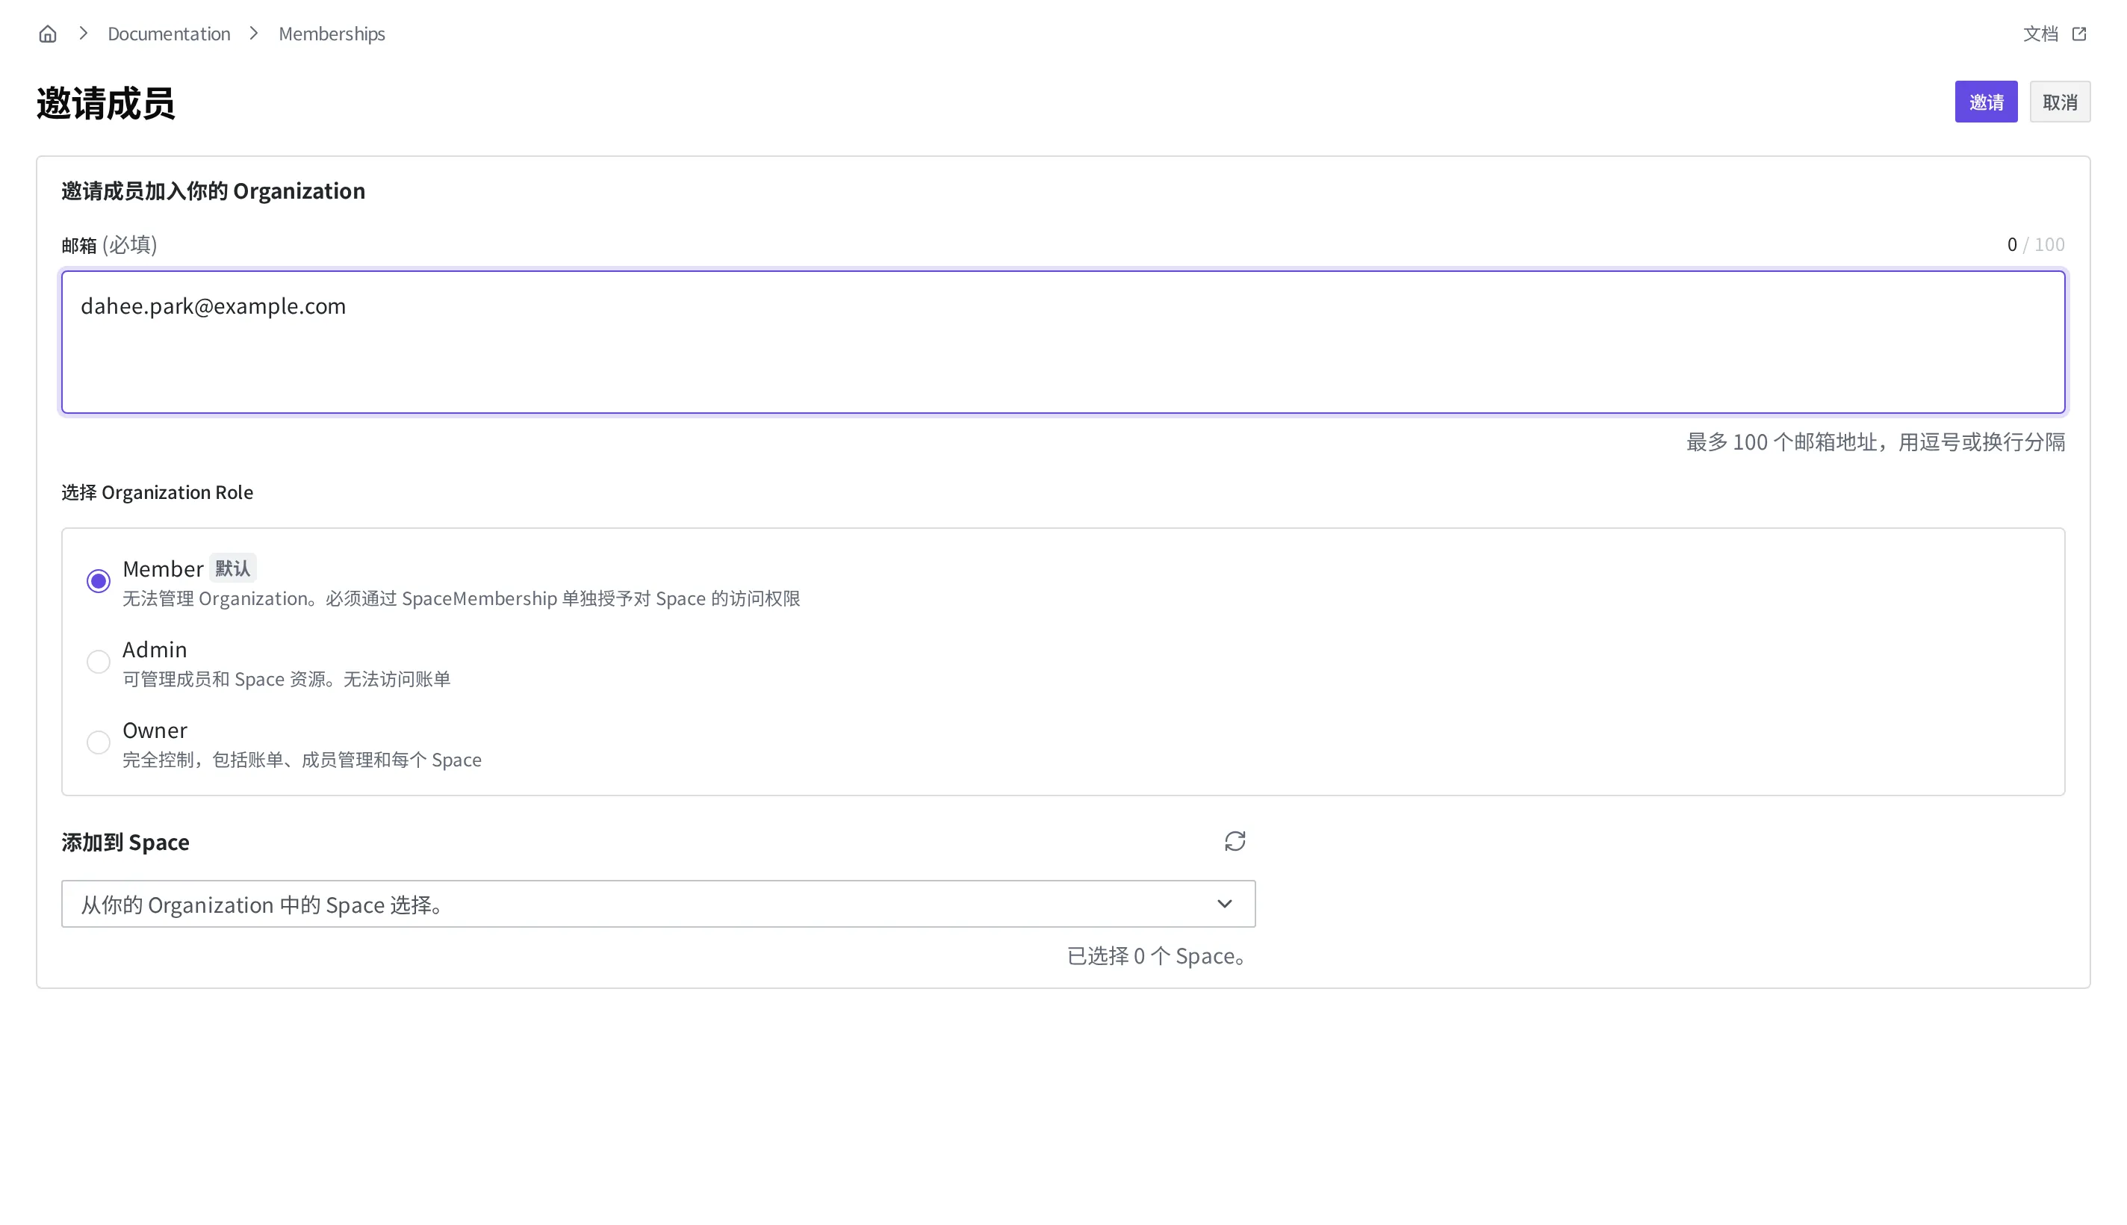Viewport: 2127px width, 1225px height.
Task: Click the text "已选择 0 个 Space。"
Action: coord(1156,957)
